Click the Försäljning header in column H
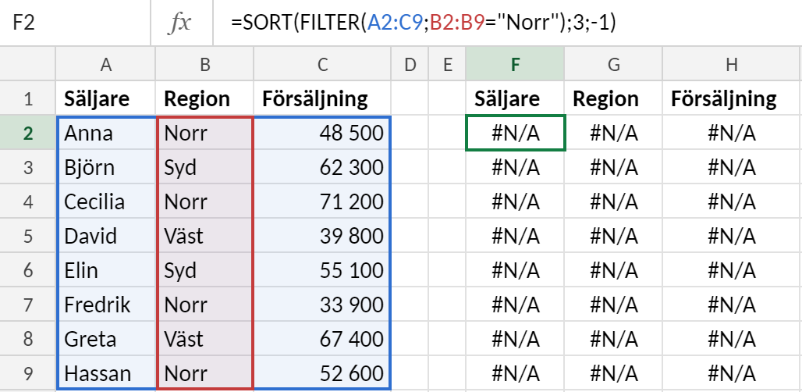 pos(732,98)
